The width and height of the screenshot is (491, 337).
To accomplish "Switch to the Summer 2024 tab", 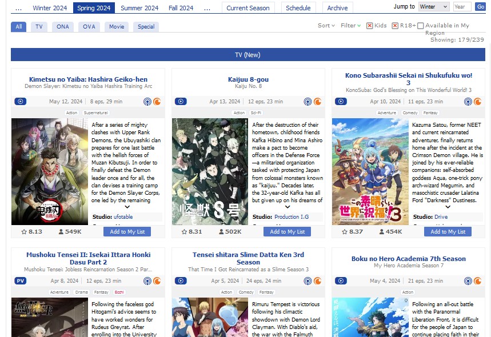I will point(139,8).
